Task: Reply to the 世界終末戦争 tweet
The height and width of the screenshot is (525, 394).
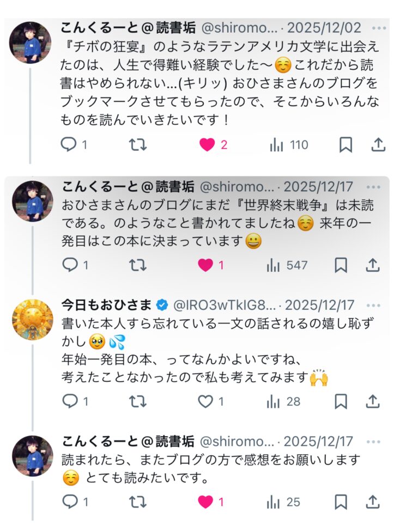Action: [x=70, y=265]
